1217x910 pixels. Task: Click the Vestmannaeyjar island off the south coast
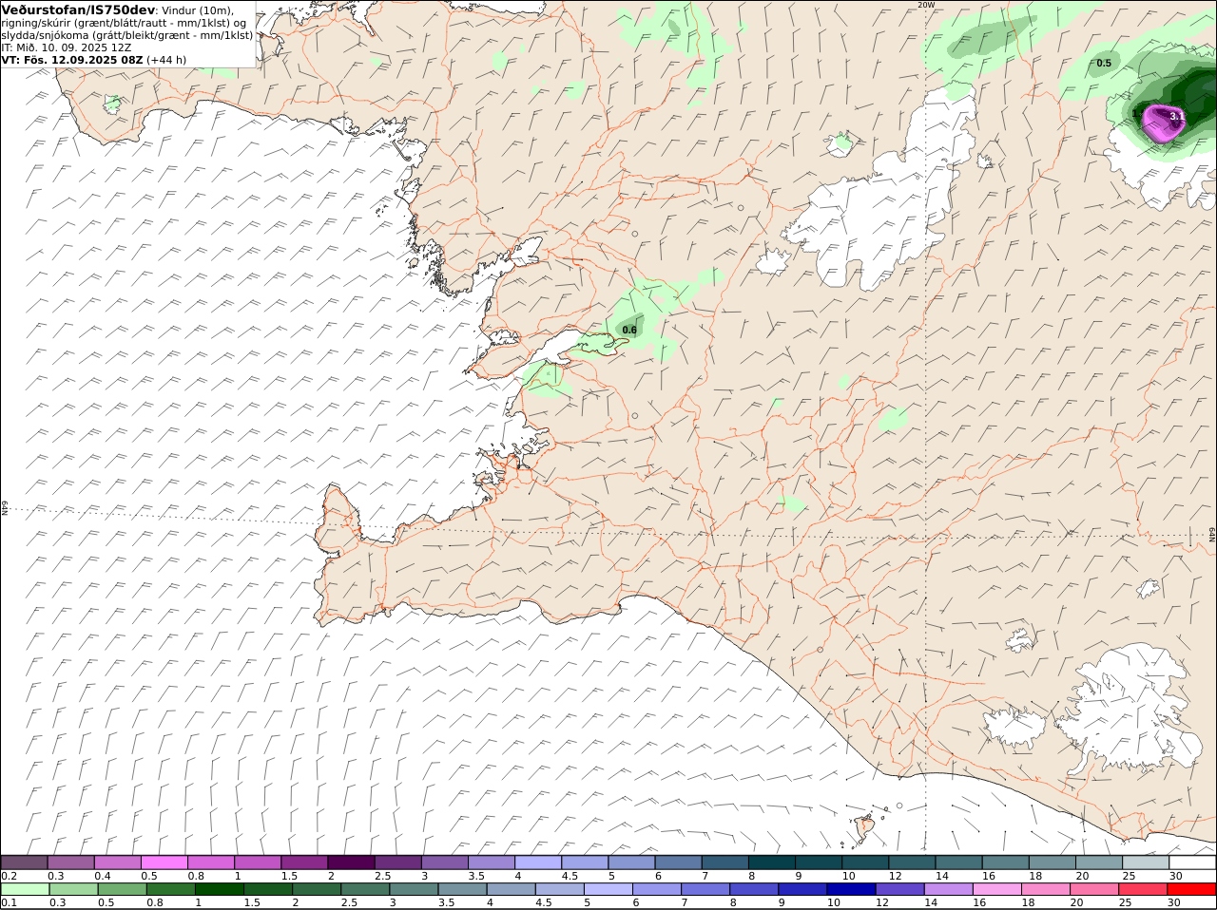tap(865, 829)
